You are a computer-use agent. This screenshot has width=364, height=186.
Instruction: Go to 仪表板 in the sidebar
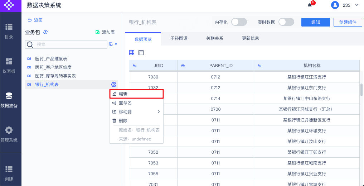coord(9,65)
